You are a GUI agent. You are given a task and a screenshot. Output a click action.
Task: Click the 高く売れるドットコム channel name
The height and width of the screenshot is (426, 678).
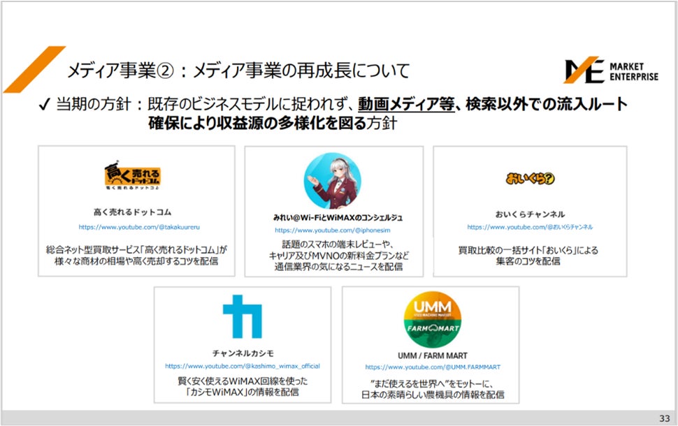[x=132, y=212]
